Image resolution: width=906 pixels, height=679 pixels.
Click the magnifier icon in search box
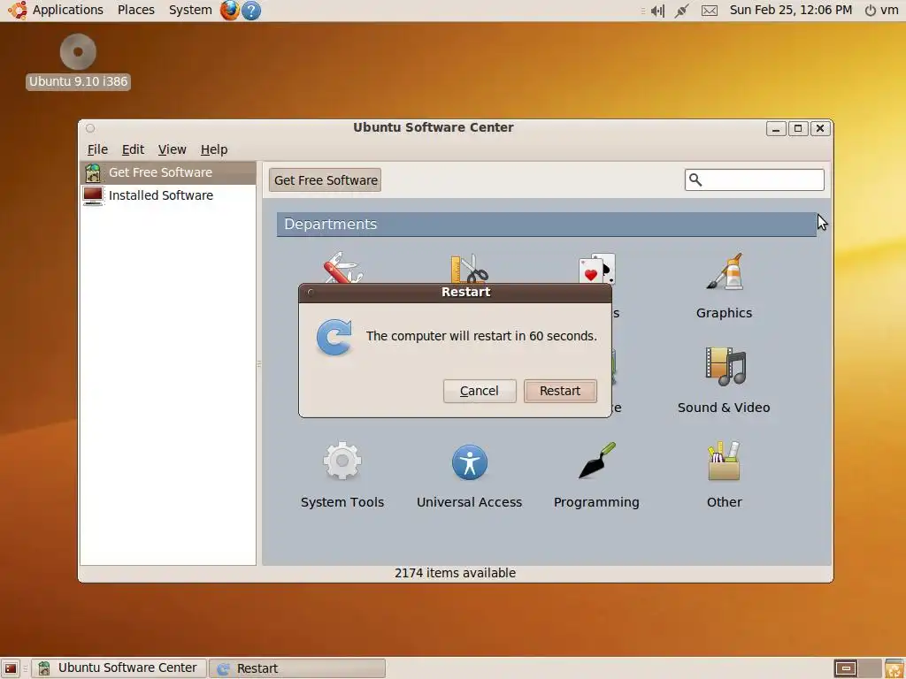(x=695, y=180)
